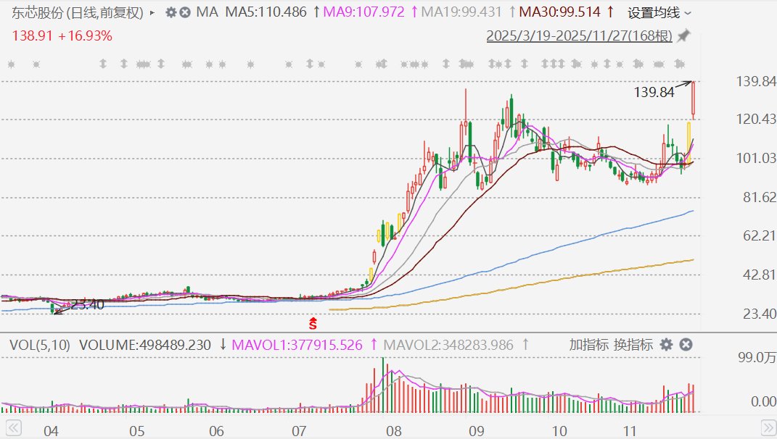Click 换指标 to switch indicator

click(633, 345)
